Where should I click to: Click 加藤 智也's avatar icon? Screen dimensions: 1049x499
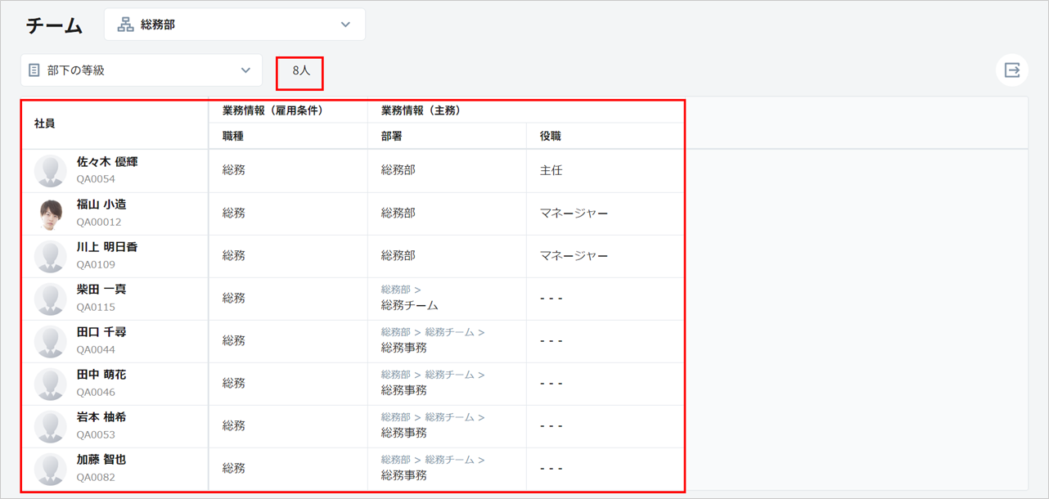click(51, 470)
